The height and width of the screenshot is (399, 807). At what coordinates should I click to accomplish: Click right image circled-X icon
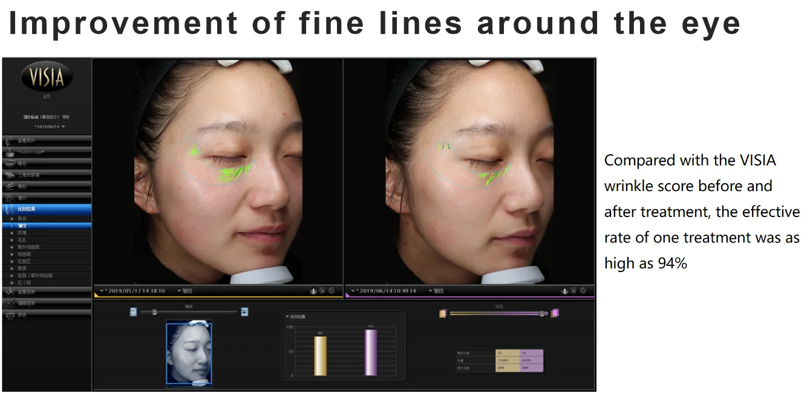click(574, 291)
